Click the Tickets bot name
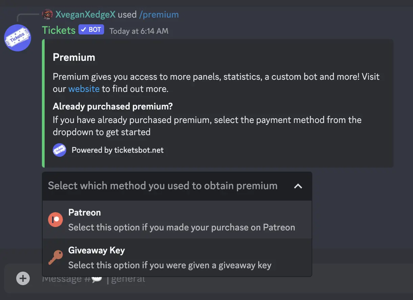 tap(58, 30)
